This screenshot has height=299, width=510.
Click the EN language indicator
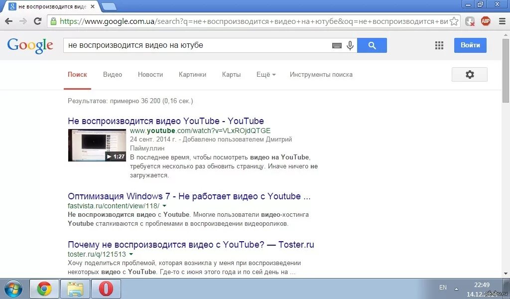coord(443,288)
